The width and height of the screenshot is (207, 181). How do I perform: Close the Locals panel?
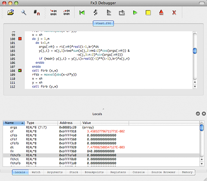[204, 113]
